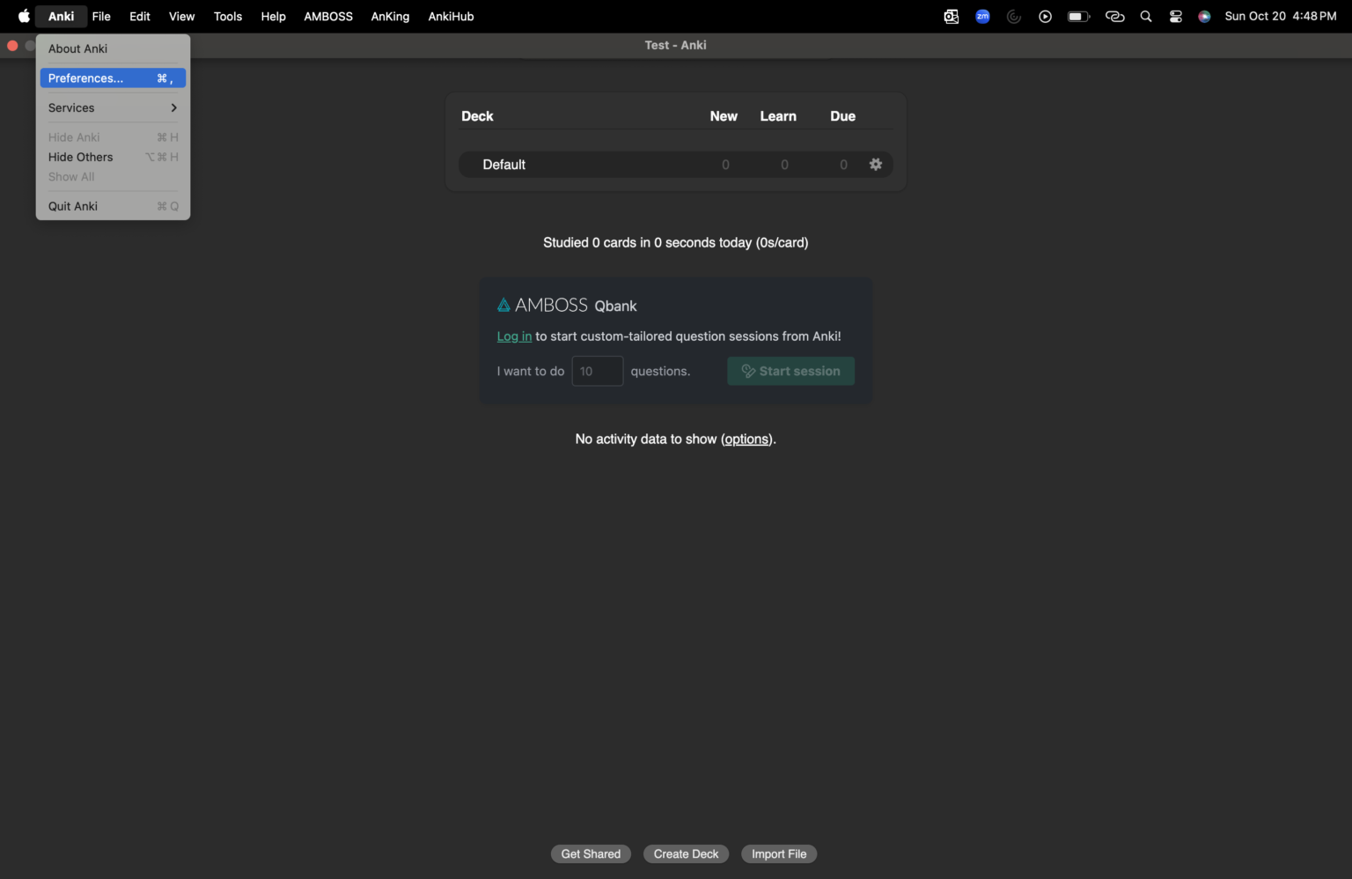Open the activity data options link
1352x879 pixels.
tap(746, 439)
